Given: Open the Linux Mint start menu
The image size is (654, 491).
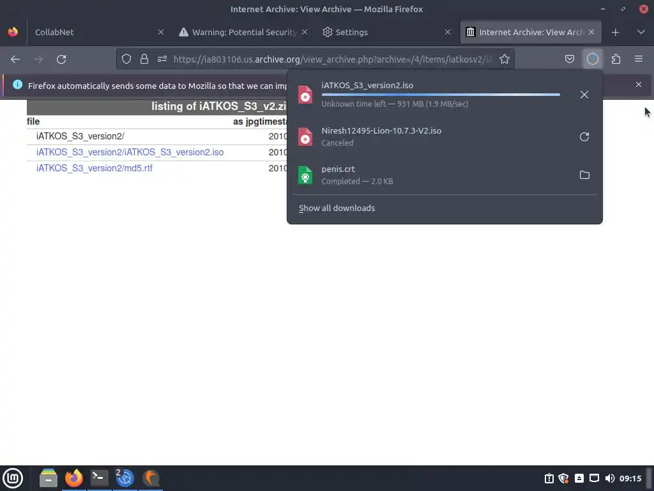Looking at the screenshot, I should [x=13, y=478].
